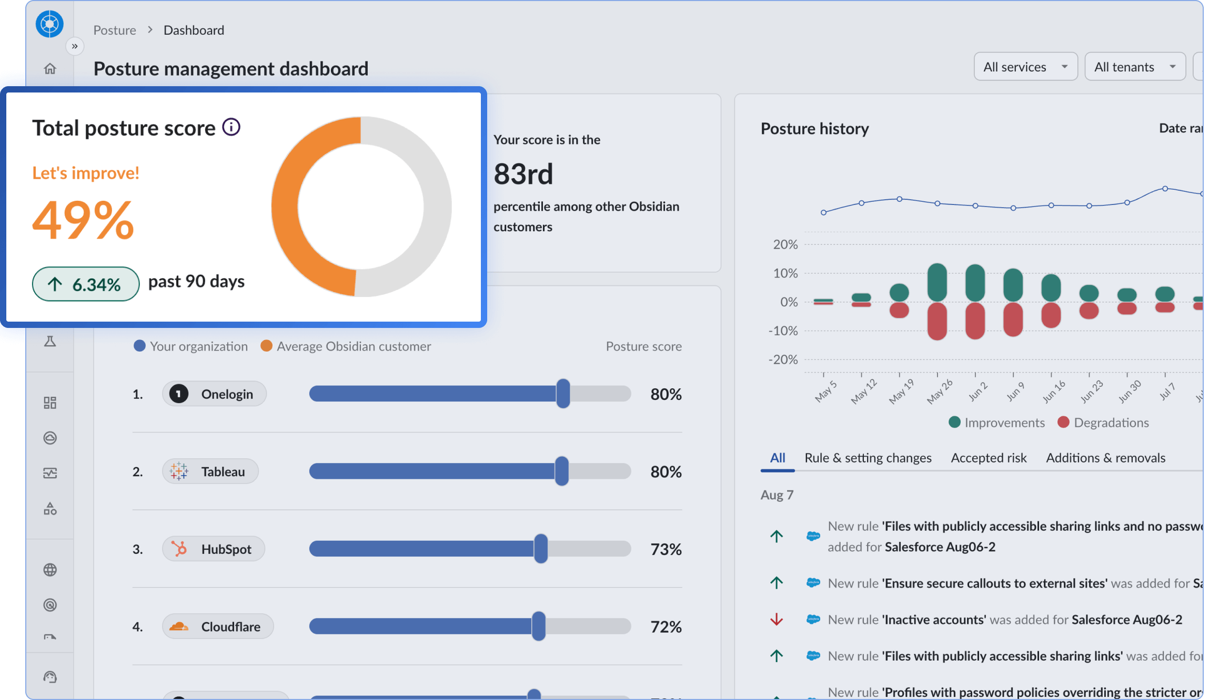Toggle the Degradations legend in Posture history
Image resolution: width=1229 pixels, height=700 pixels.
coord(1103,423)
